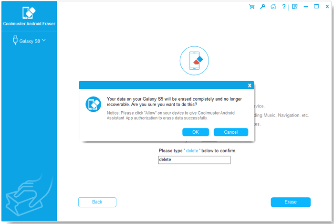Click the Erase button
The image size is (334, 224).
(291, 202)
